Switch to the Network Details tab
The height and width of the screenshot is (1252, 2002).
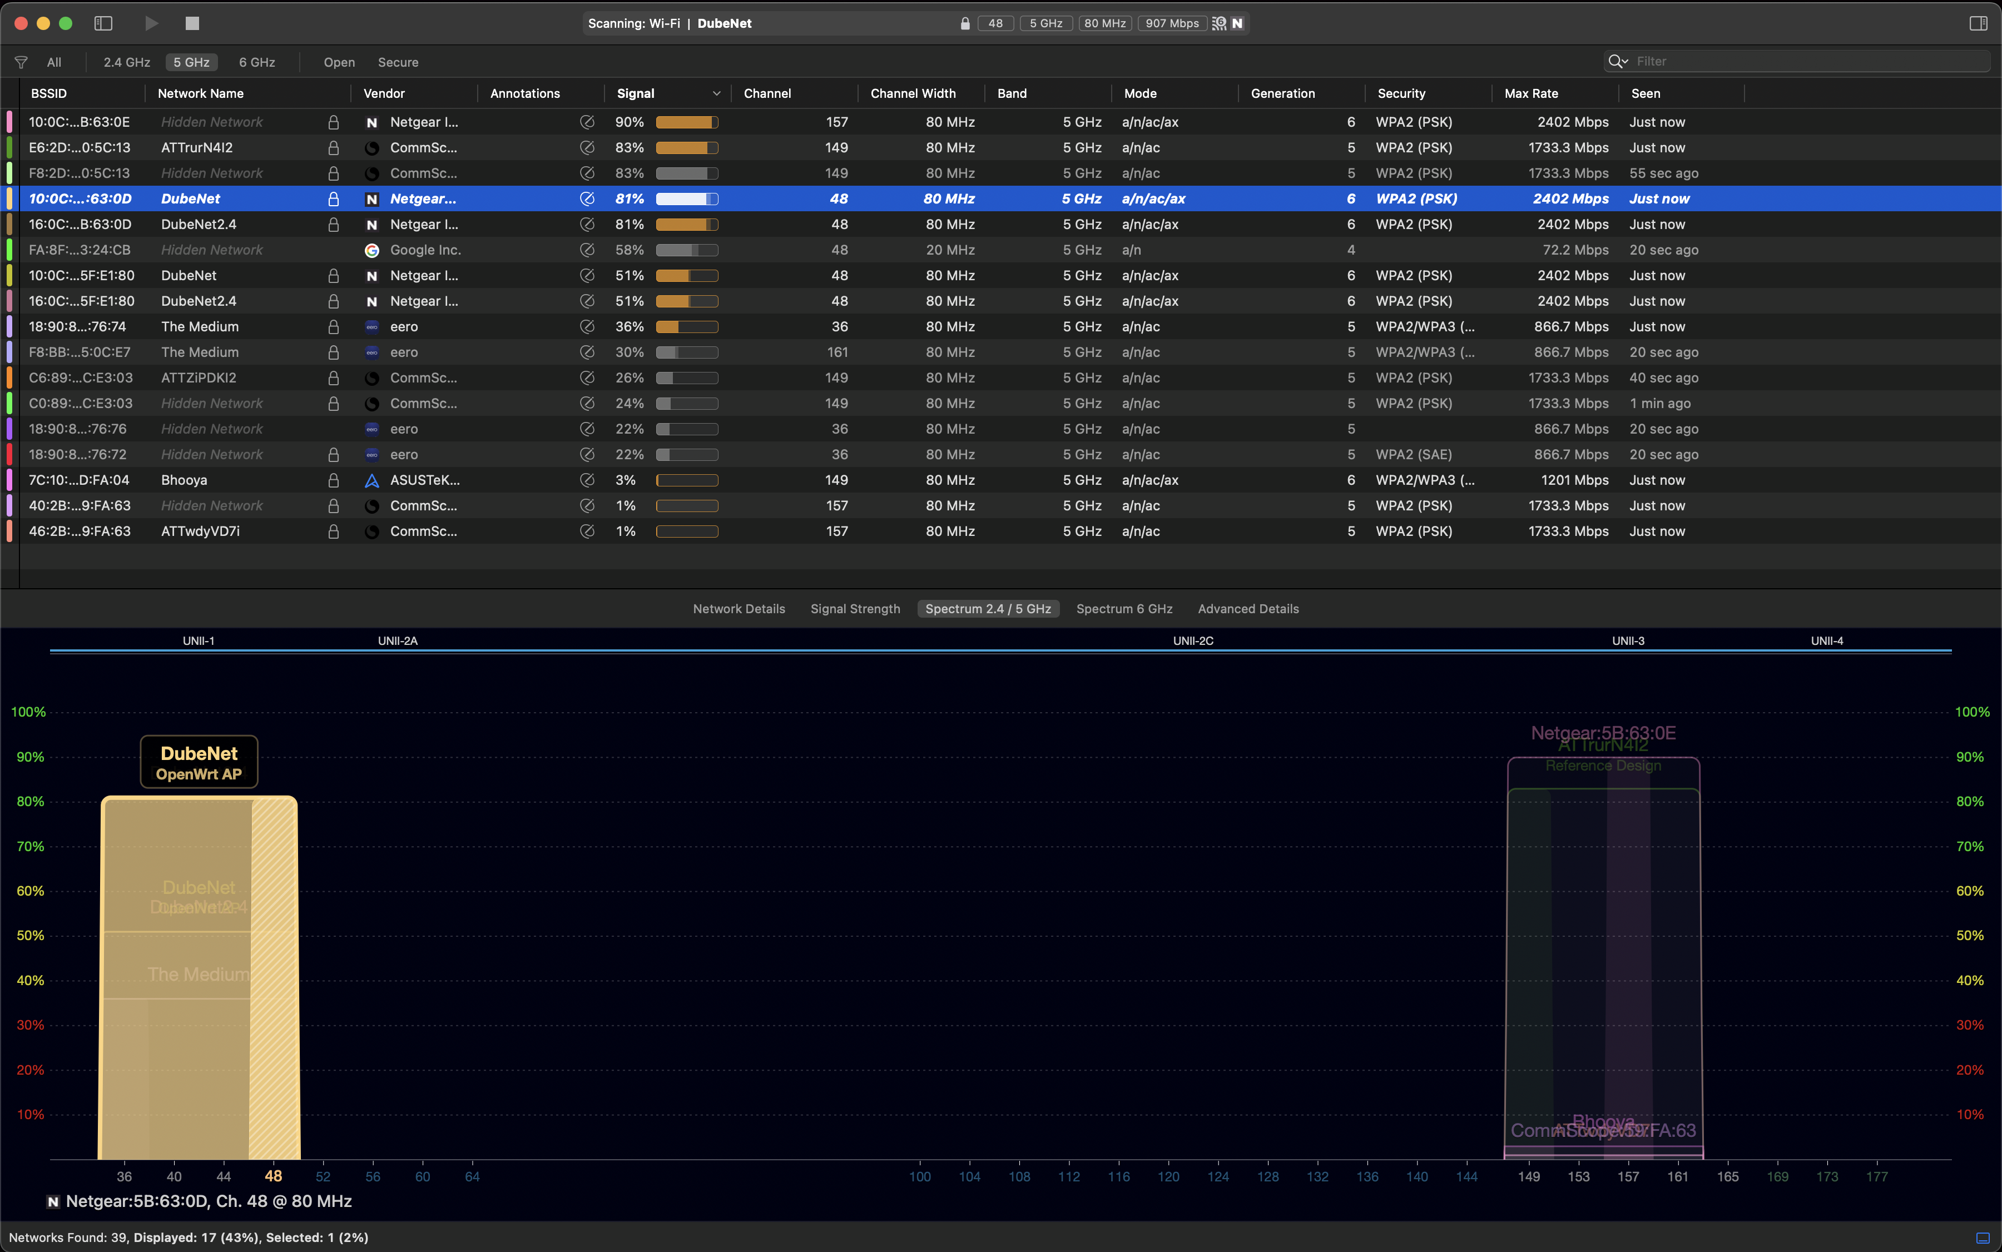tap(738, 609)
